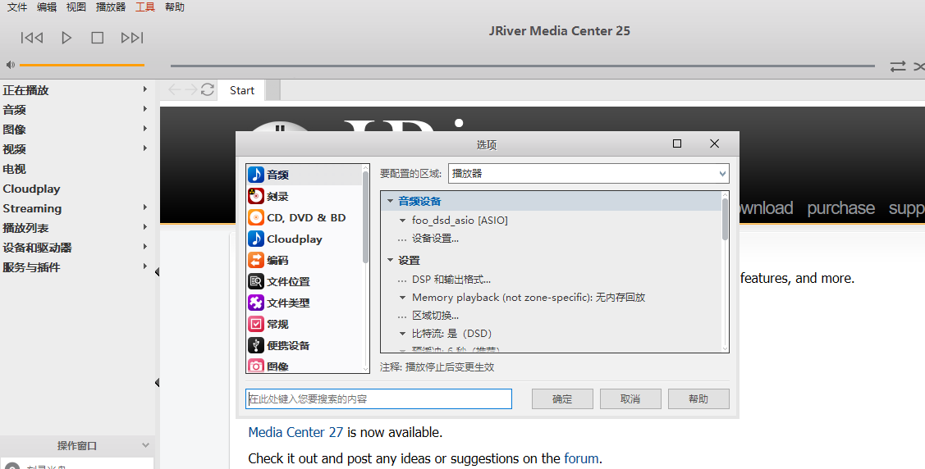Click settings tree vertical scrollbar
925x469 pixels.
click(x=725, y=219)
